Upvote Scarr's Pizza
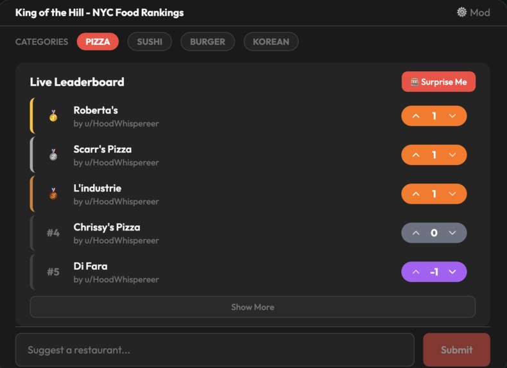Screen dimensions: 507x368 pos(416,155)
